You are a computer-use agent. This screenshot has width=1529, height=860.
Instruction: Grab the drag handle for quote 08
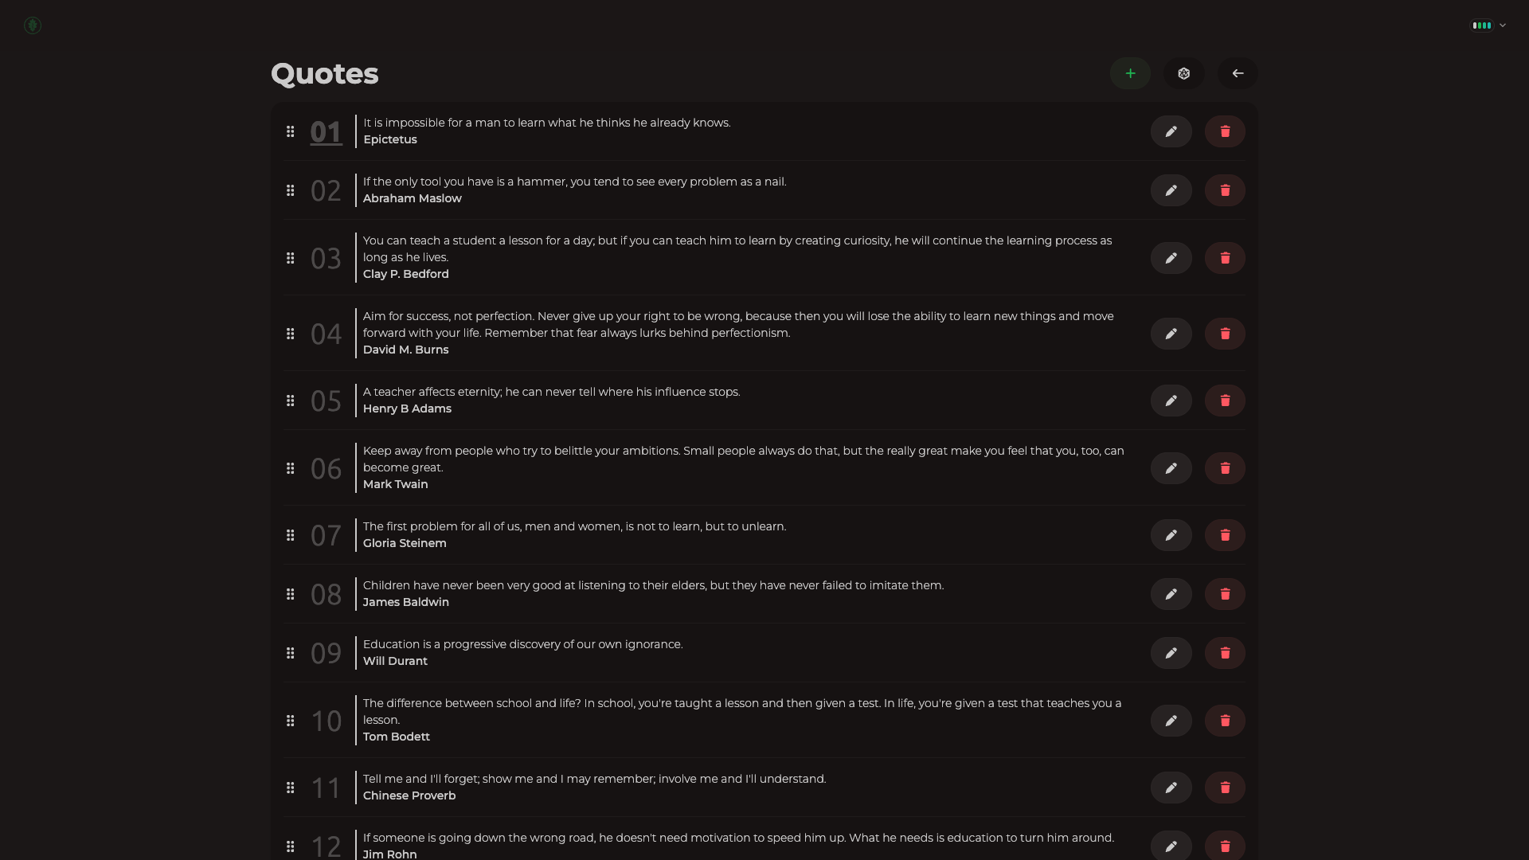point(291,594)
